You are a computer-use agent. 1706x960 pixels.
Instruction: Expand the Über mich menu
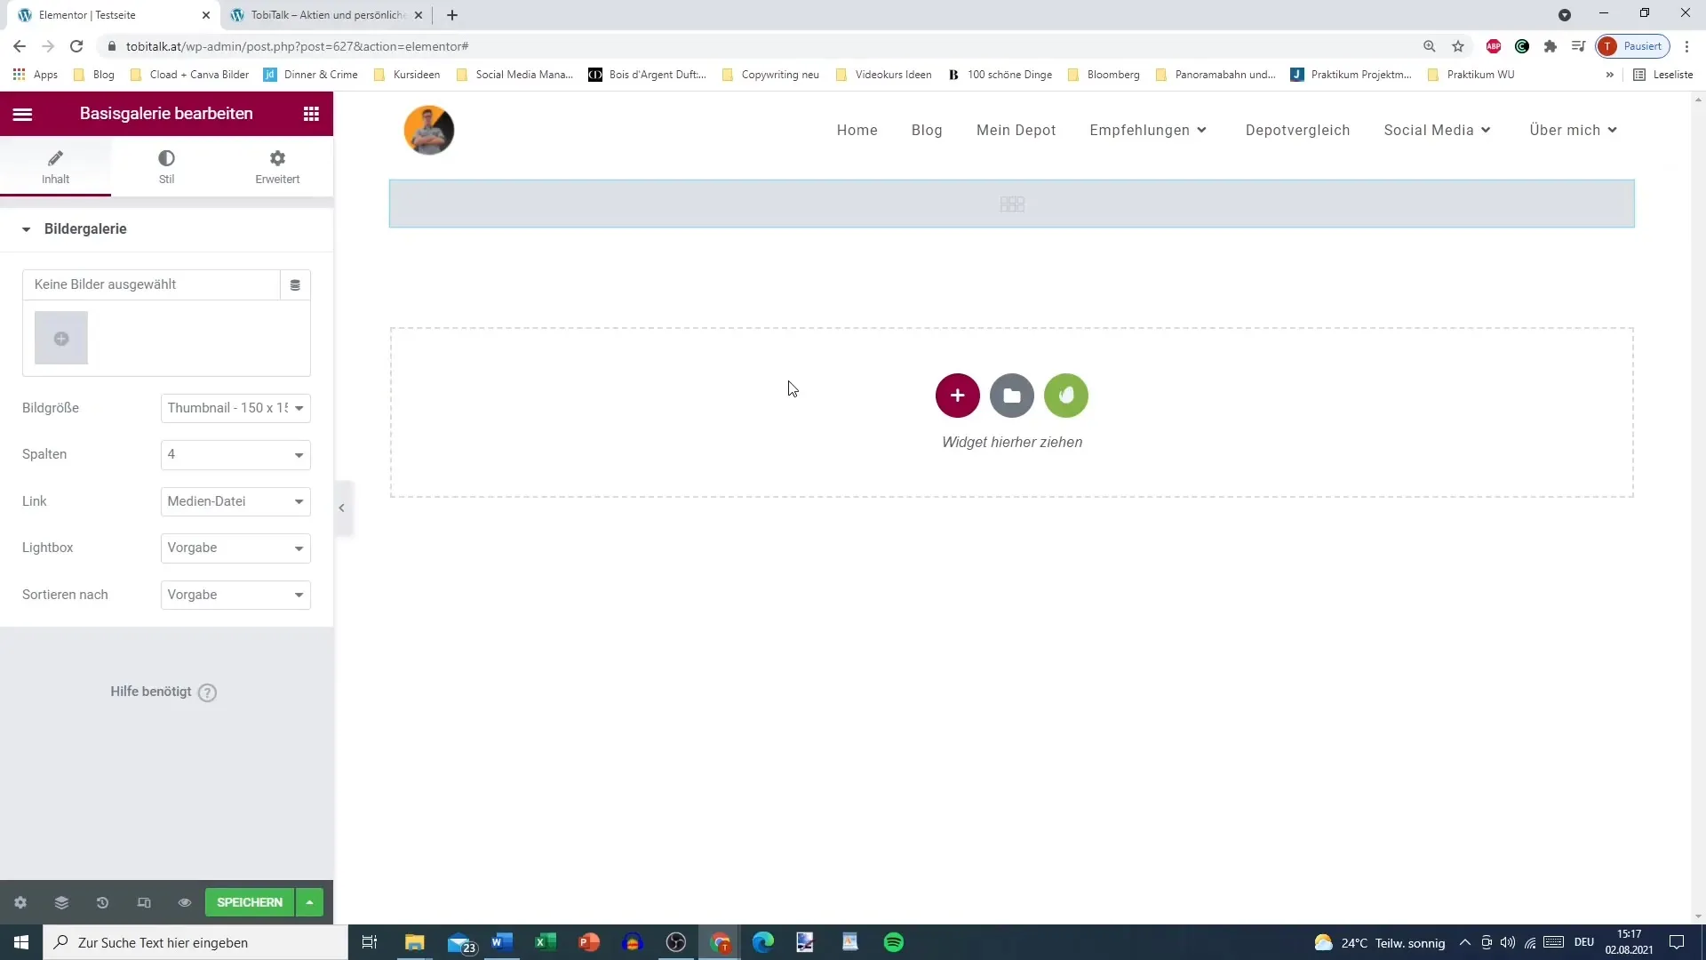click(1574, 130)
